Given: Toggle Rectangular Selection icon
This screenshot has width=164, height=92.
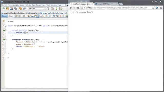Looking at the screenshot, I should coord(40,16).
